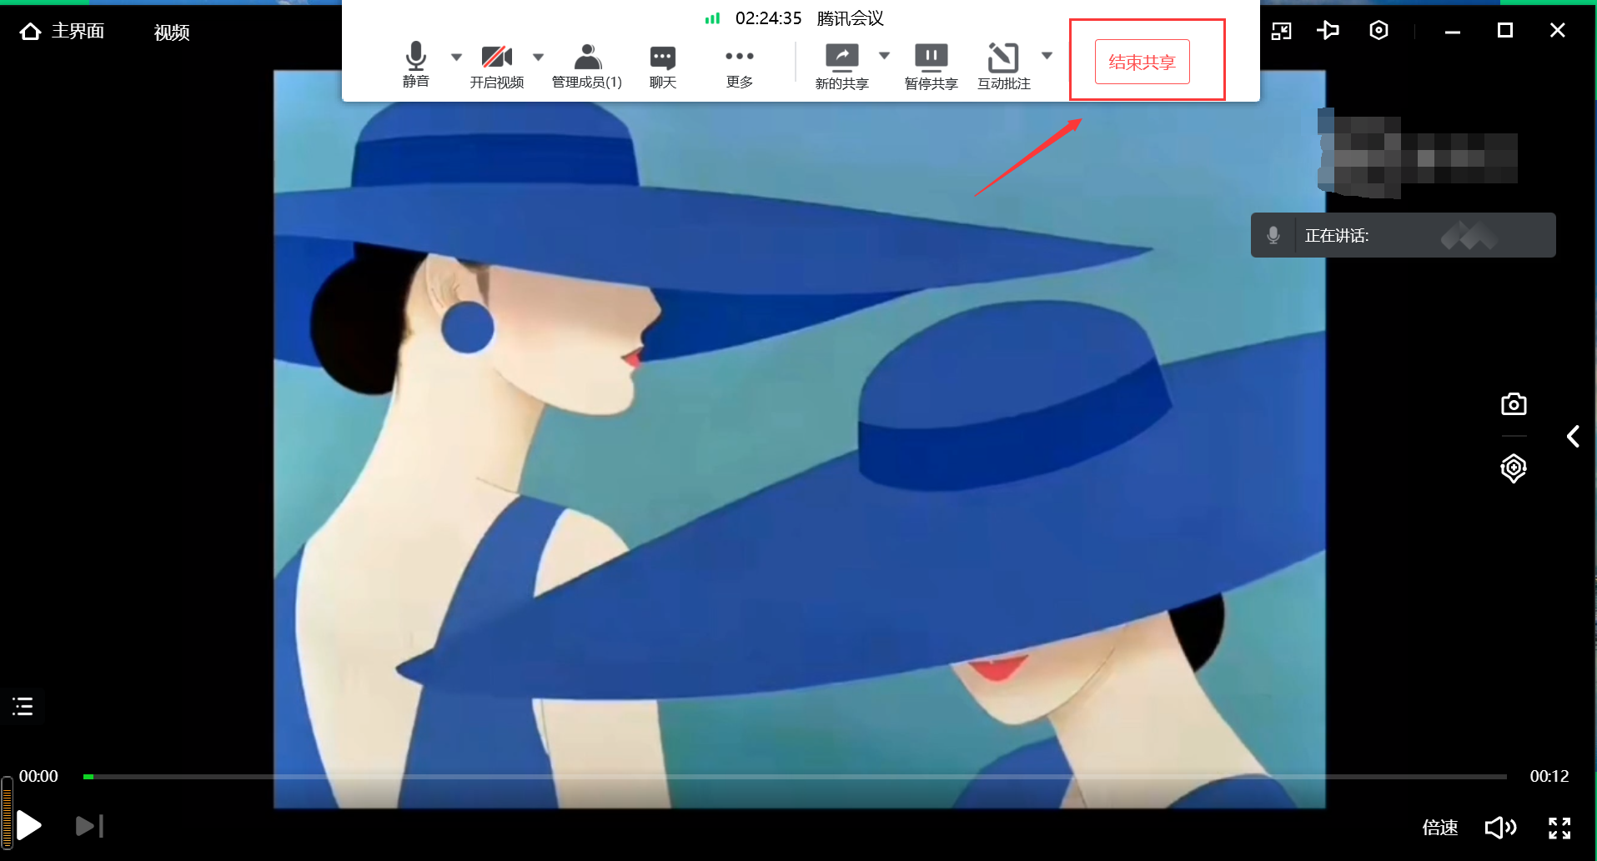The width and height of the screenshot is (1597, 861).
Task: Seek on the video progress bar
Action: click(795, 777)
